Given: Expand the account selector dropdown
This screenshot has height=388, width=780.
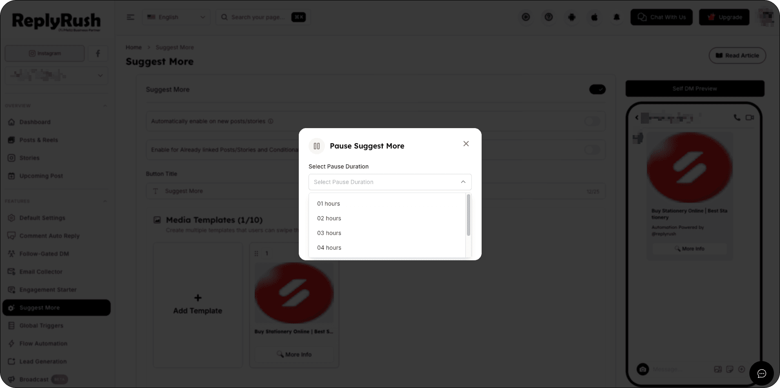Looking at the screenshot, I should [56, 75].
